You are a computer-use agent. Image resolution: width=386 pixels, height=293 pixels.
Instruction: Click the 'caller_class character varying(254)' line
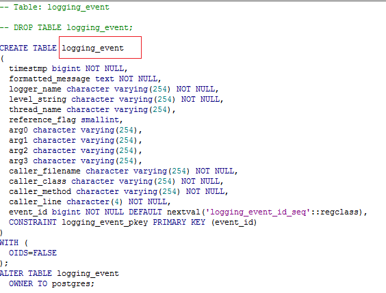point(116,182)
